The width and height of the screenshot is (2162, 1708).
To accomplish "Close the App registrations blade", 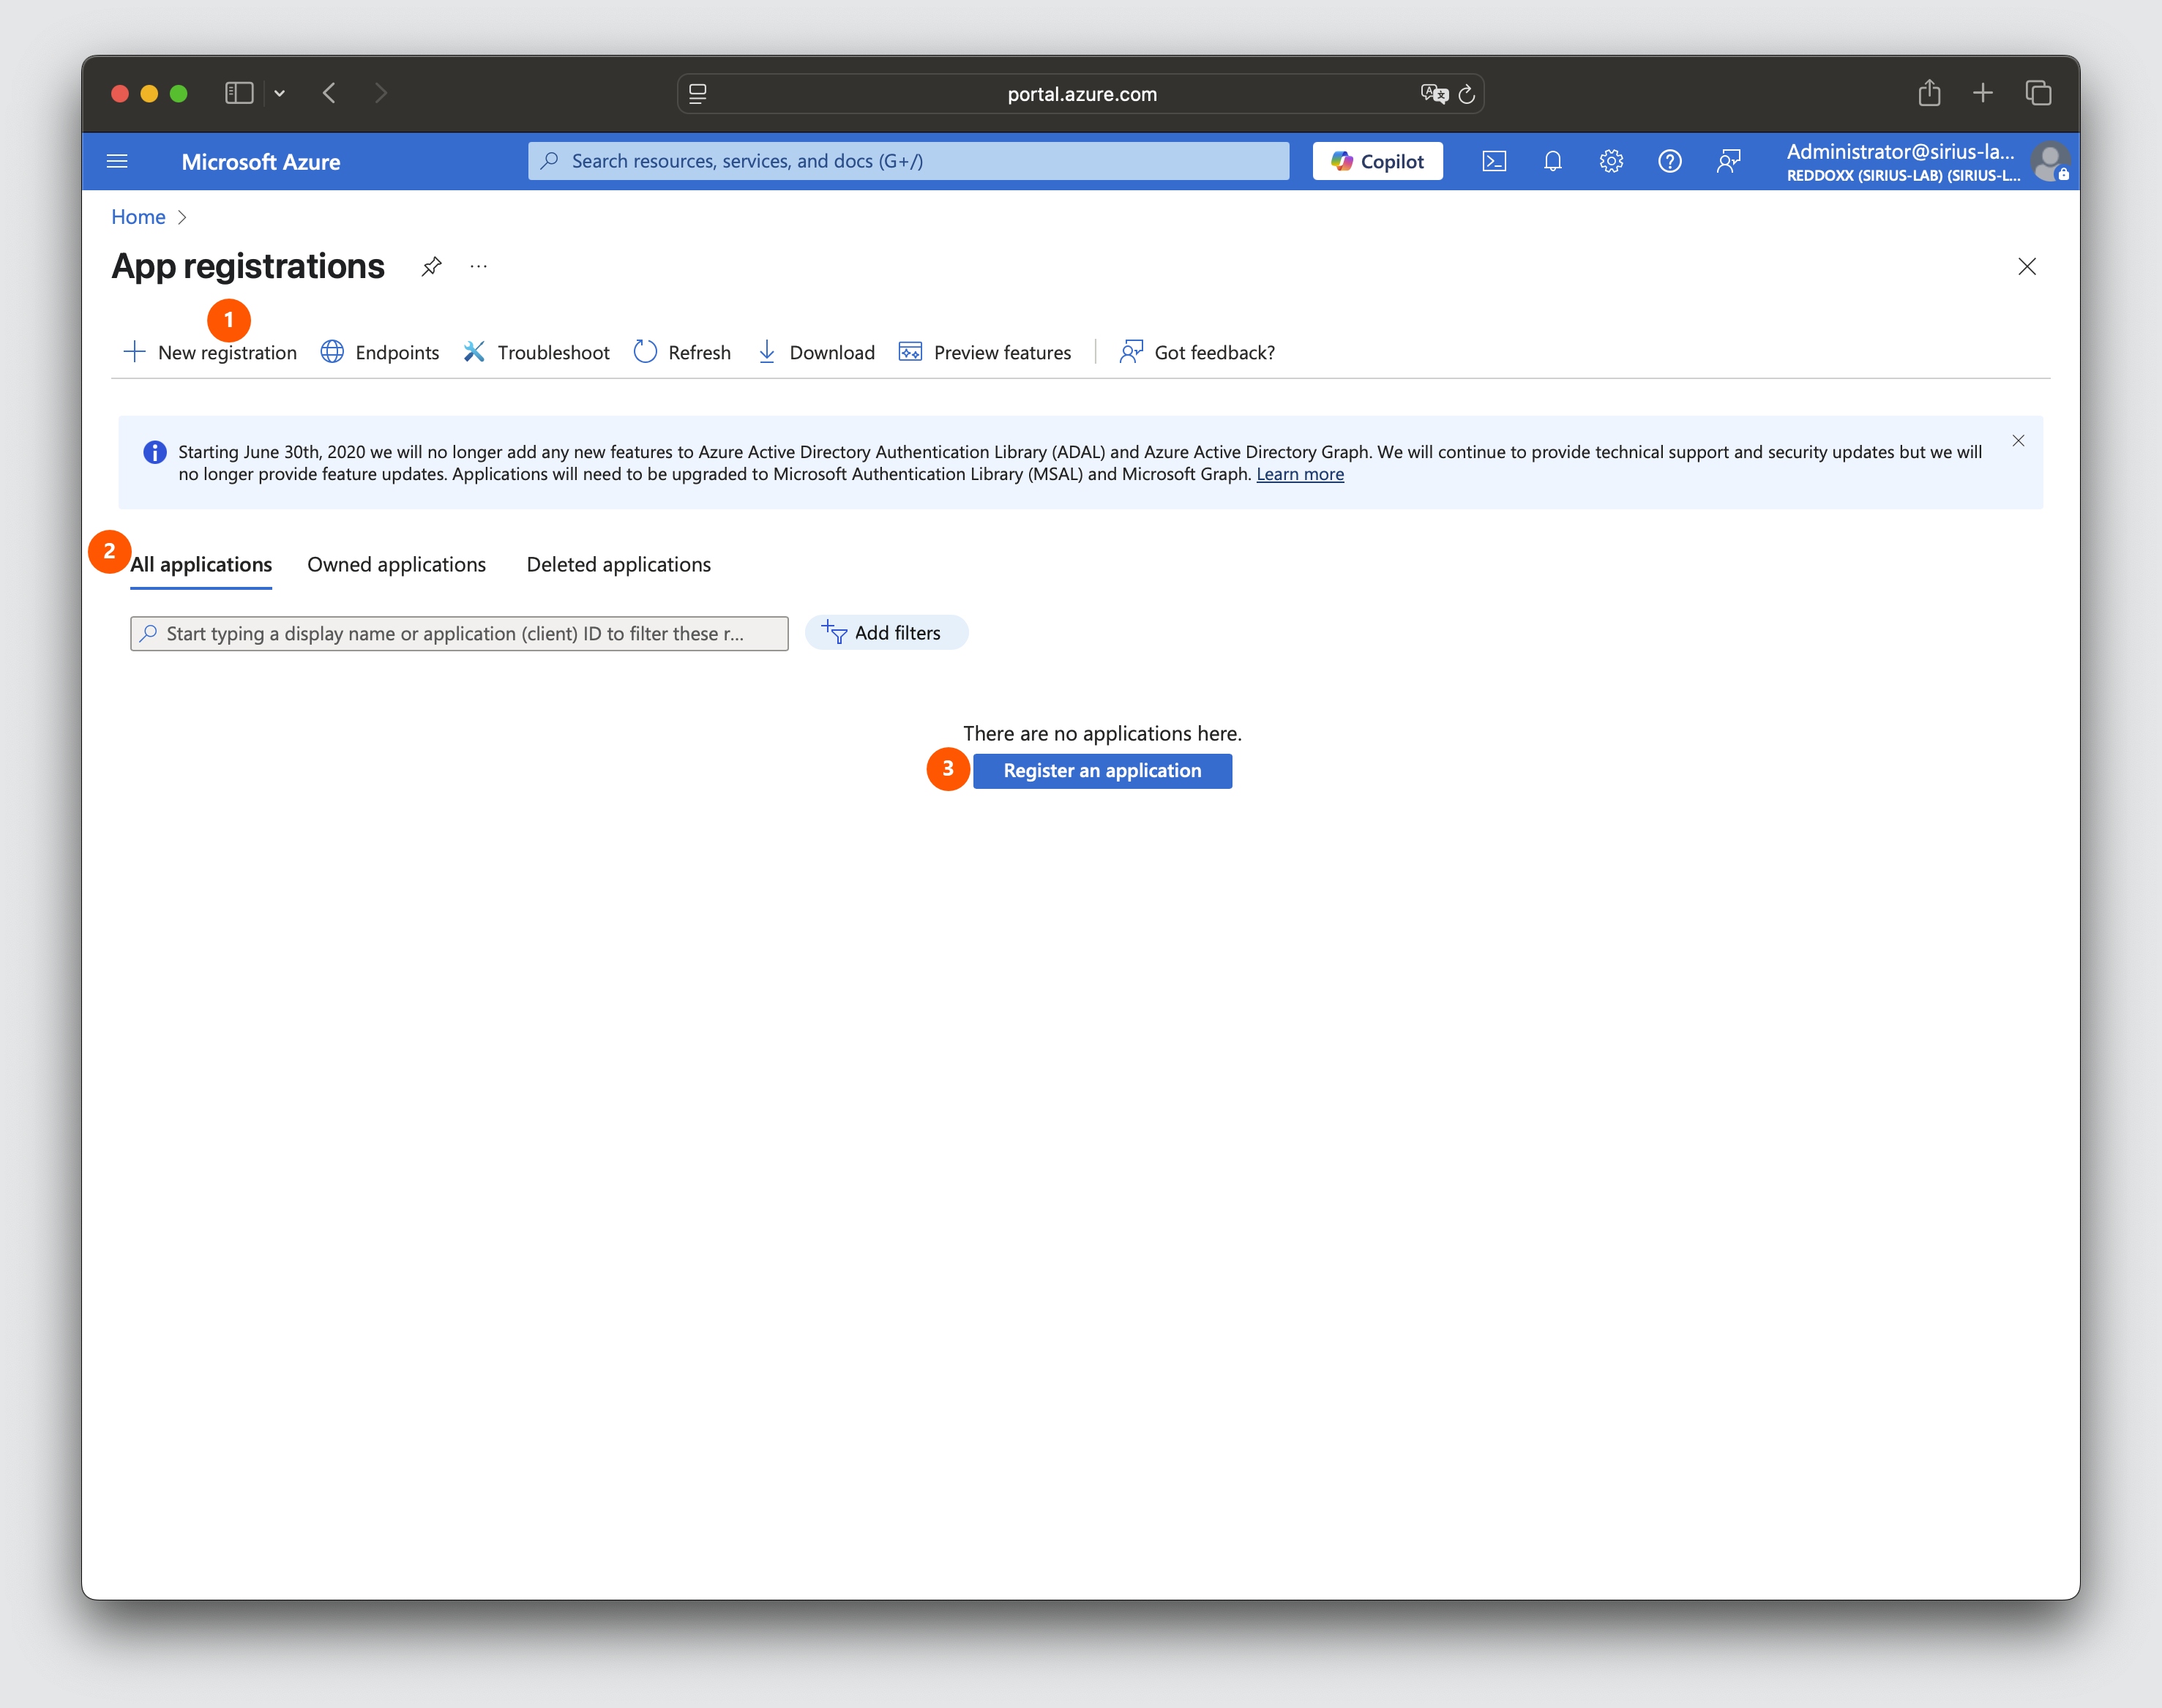I will coord(2026,266).
